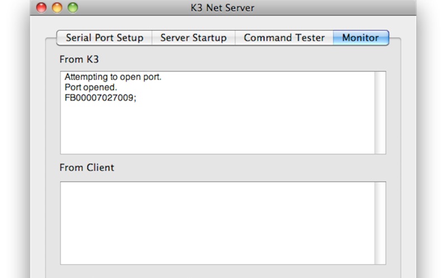The height and width of the screenshot is (278, 446).
Task: Click the From K3 box scrollbar
Action: click(380, 113)
